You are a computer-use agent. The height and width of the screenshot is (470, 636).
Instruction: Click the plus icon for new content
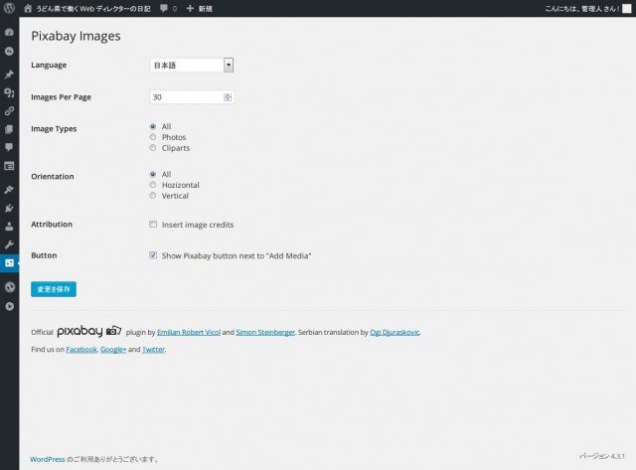pyautogui.click(x=190, y=9)
